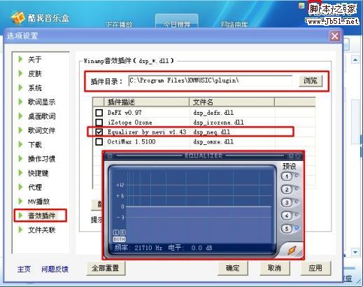This screenshot has width=363, height=287.
Task: Select BOTH channels in the equalizer
Action: (119, 239)
